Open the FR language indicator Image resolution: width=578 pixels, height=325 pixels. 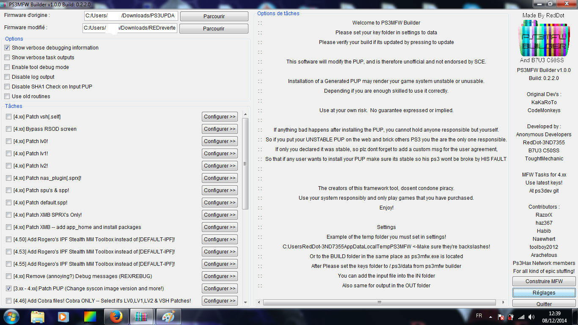coord(479,316)
